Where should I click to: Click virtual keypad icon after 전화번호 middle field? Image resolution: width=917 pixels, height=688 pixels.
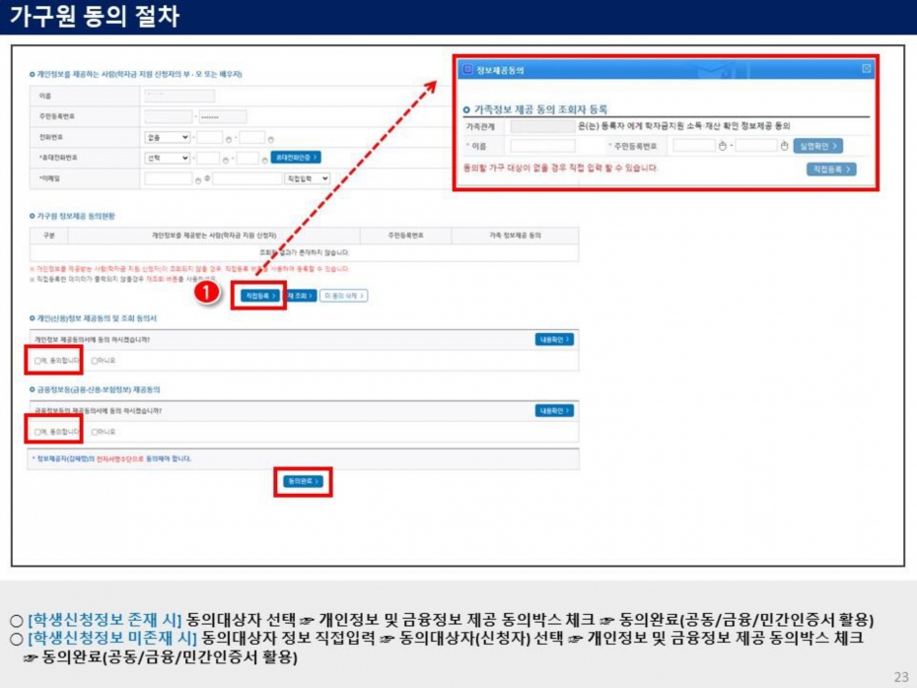tap(230, 138)
